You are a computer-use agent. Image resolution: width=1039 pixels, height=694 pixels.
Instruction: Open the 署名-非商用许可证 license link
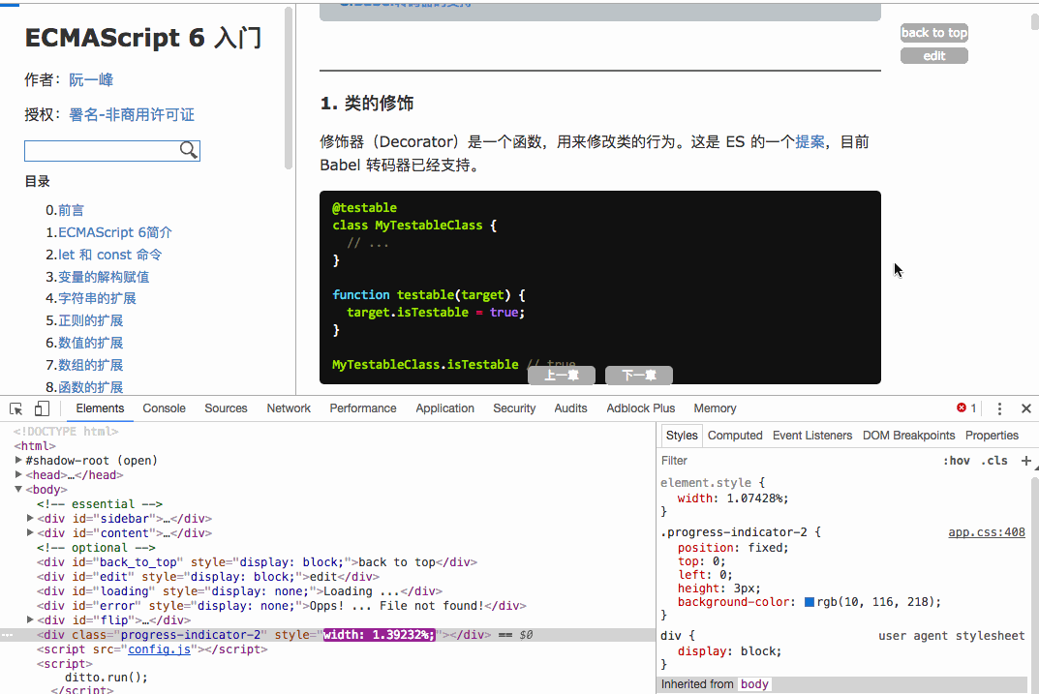131,114
